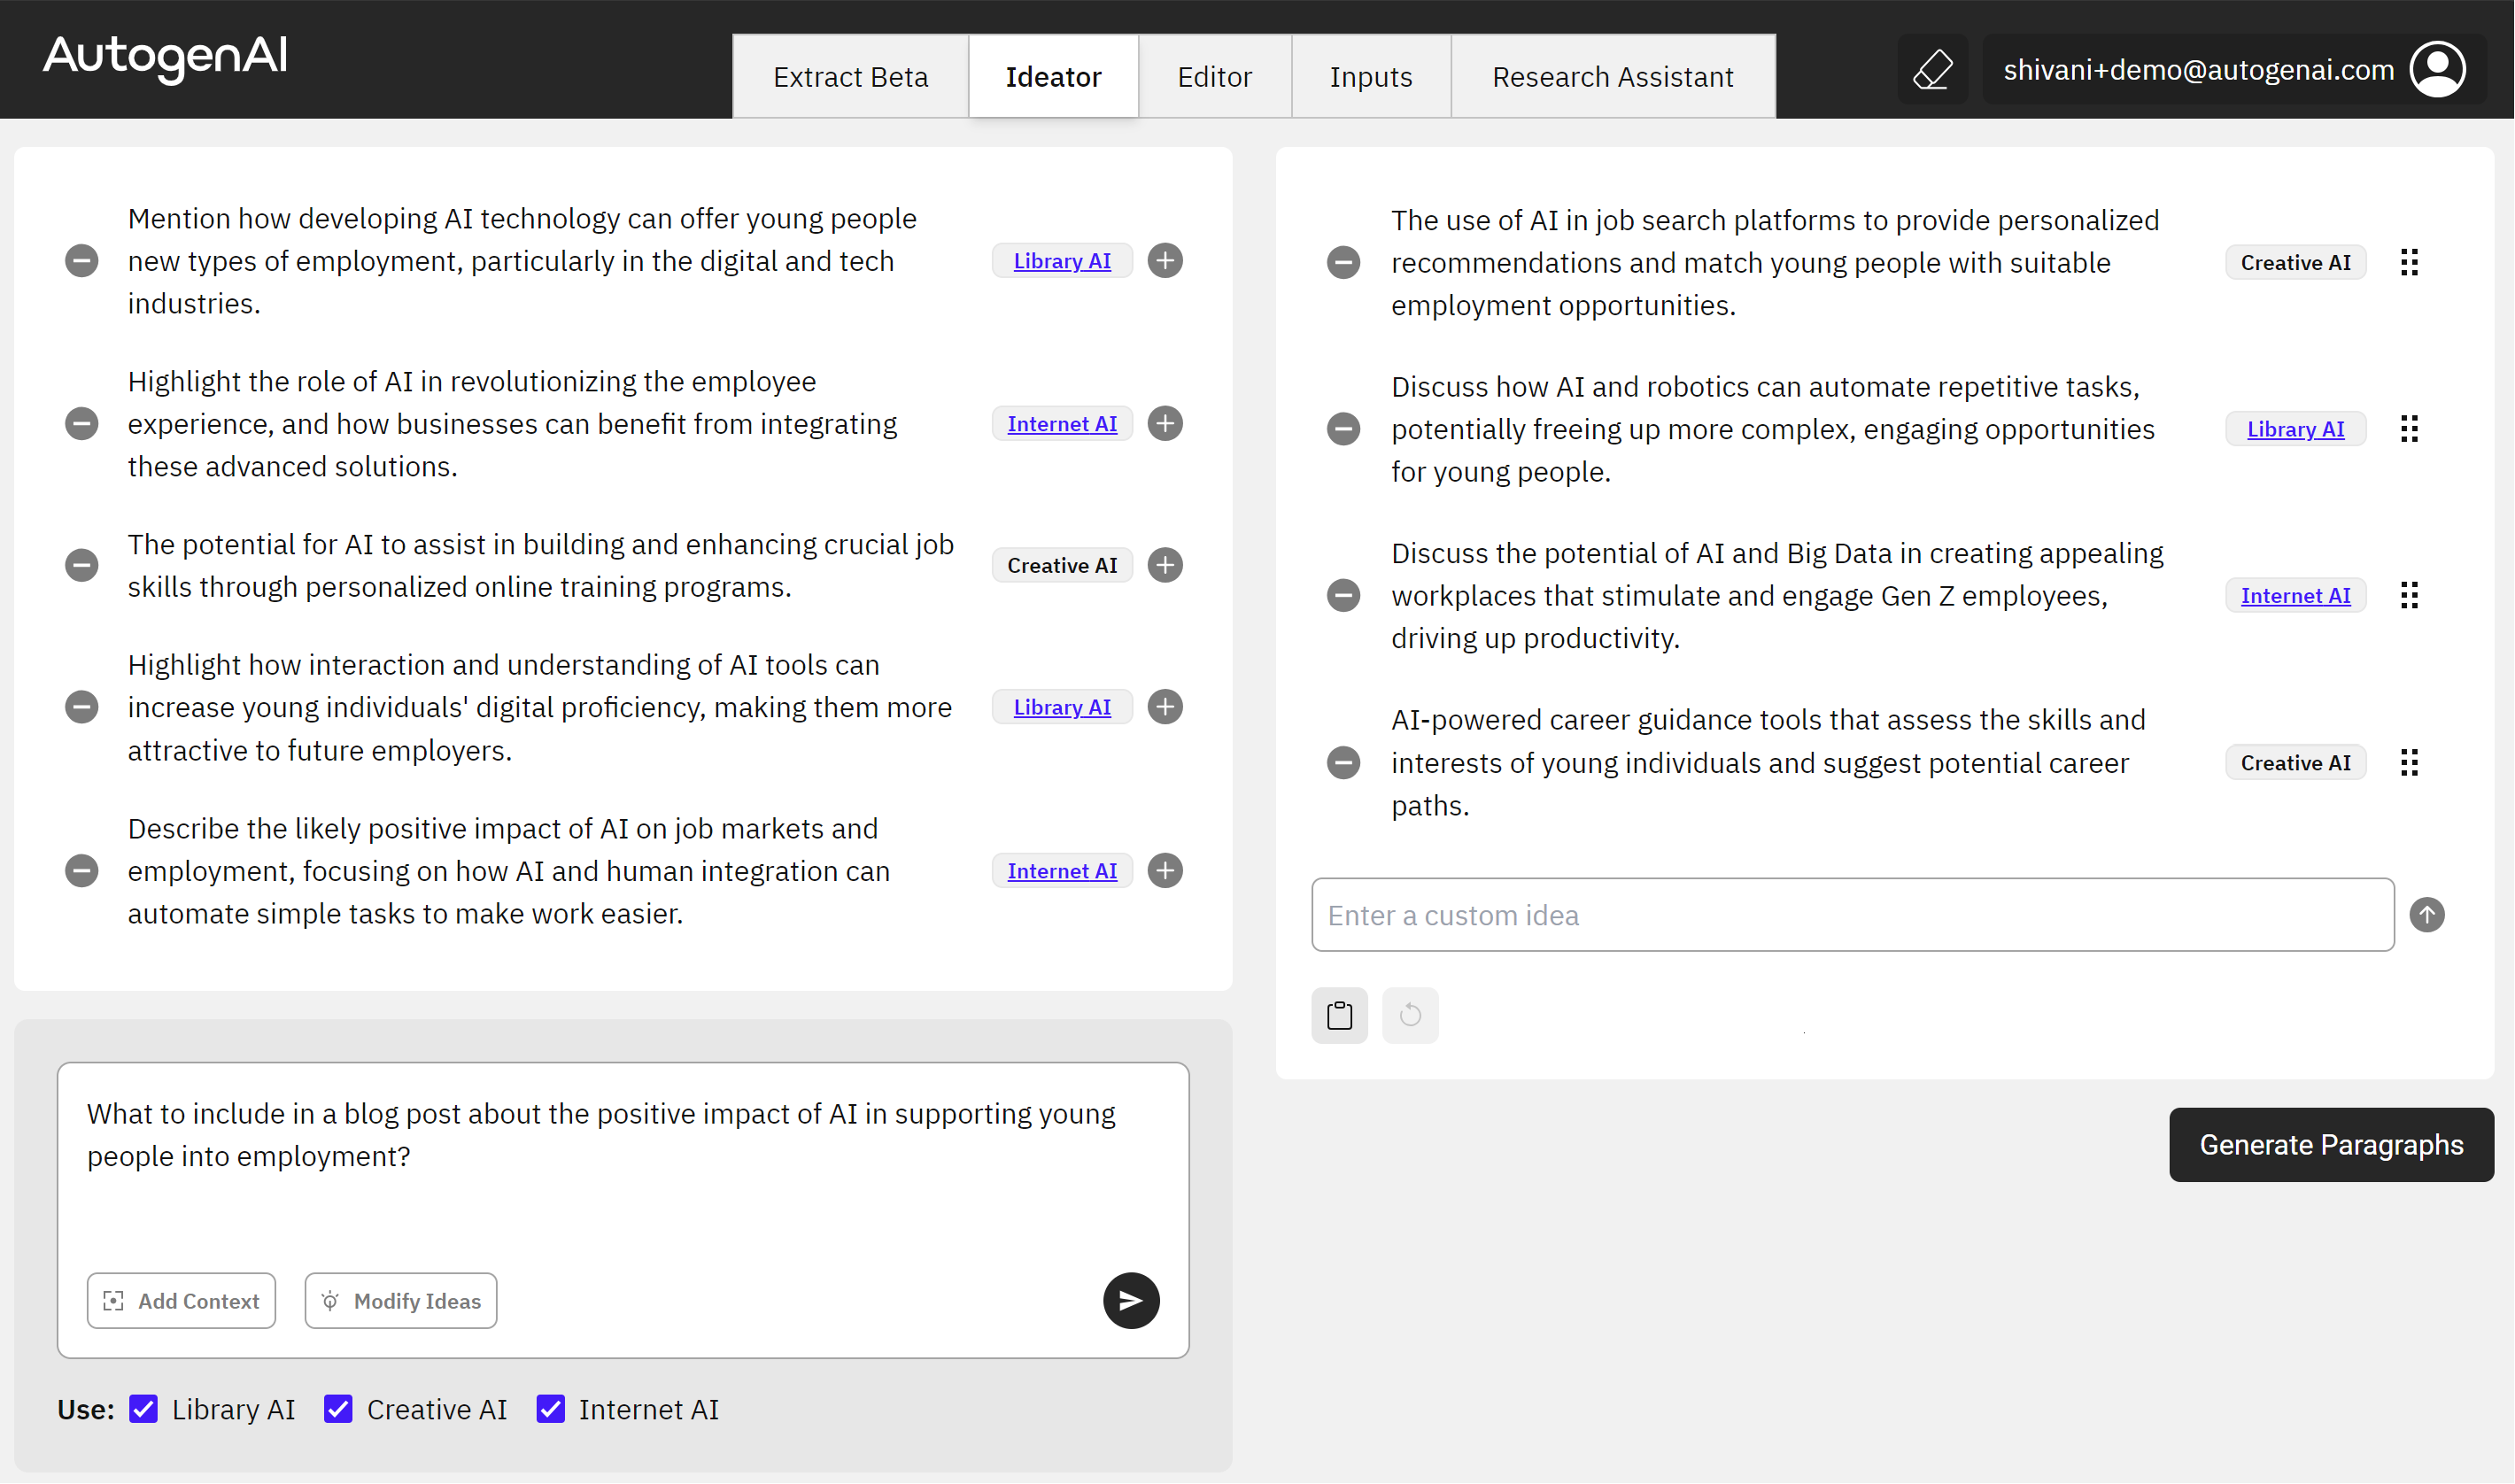This screenshot has height=1484, width=2515.
Task: Open the Research Assistant tab
Action: click(1612, 76)
